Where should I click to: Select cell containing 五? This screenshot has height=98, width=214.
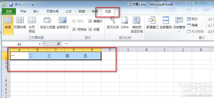point(92,56)
